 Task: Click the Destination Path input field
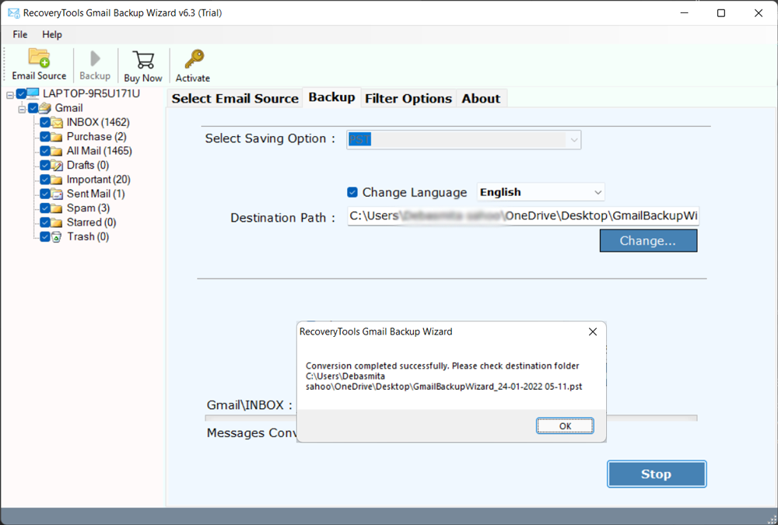(523, 216)
